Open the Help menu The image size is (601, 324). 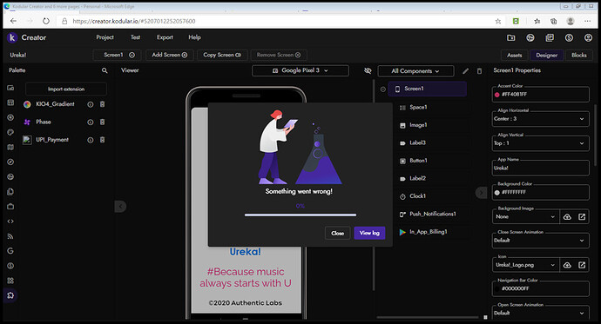(194, 37)
